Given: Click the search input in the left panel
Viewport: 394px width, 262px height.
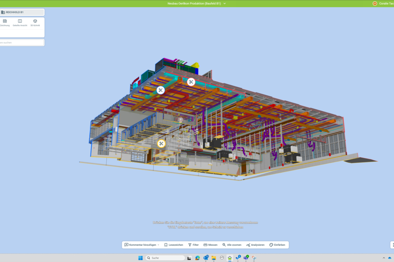Looking at the screenshot, I should click(x=22, y=43).
